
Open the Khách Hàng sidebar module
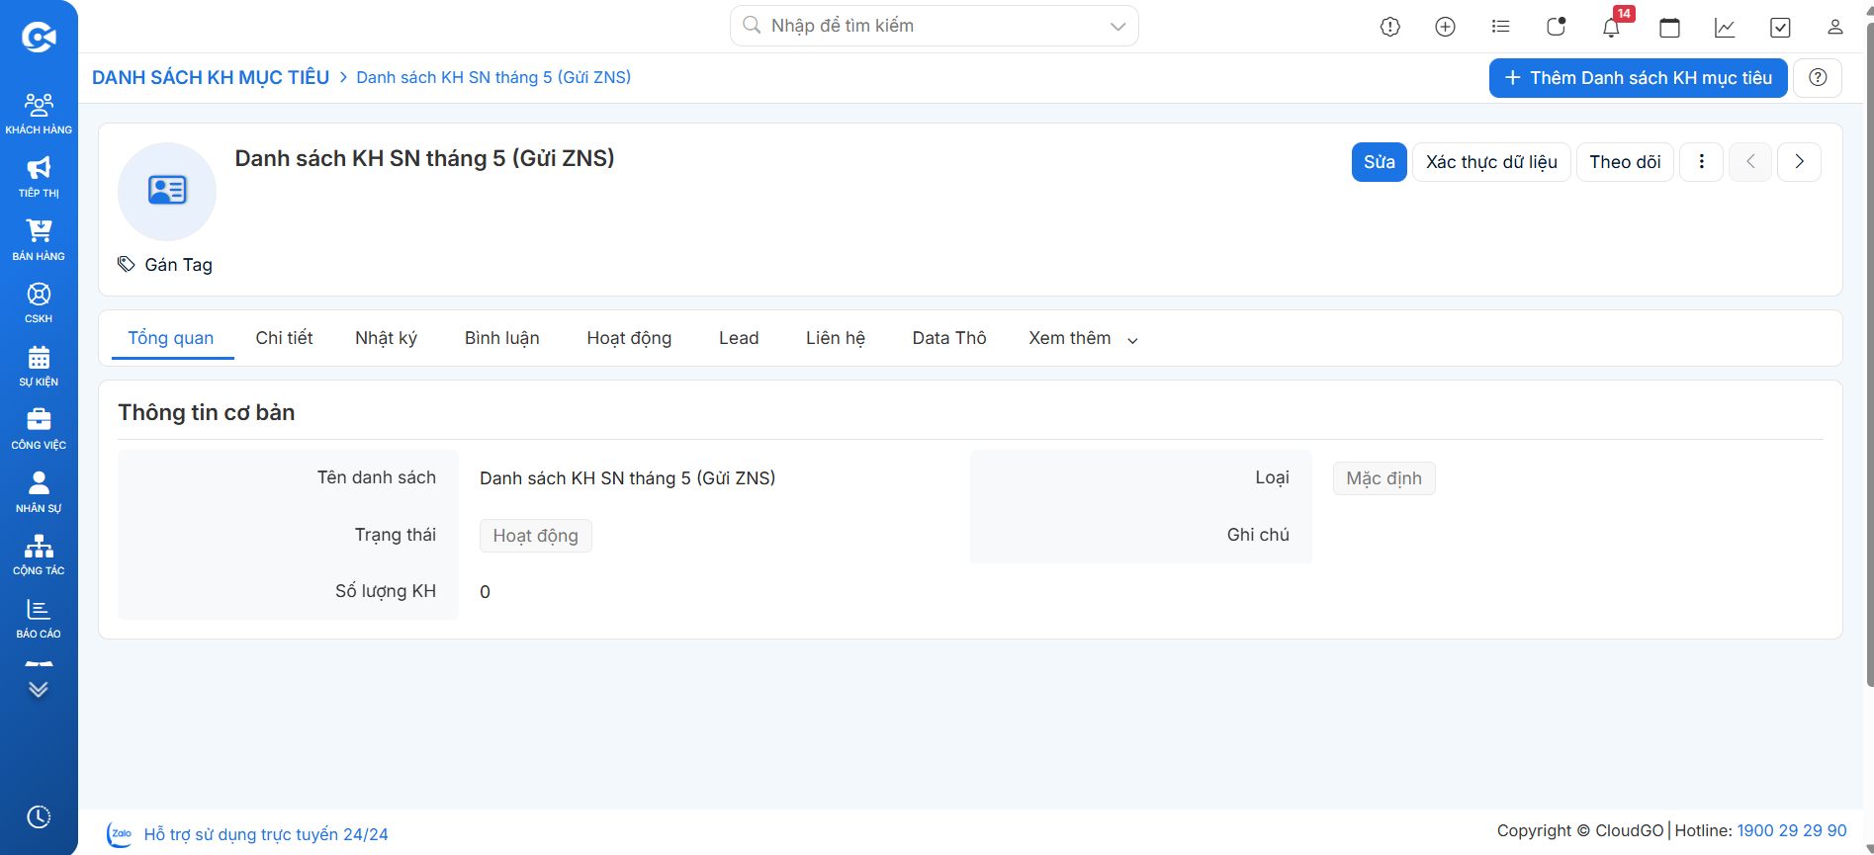tap(39, 114)
